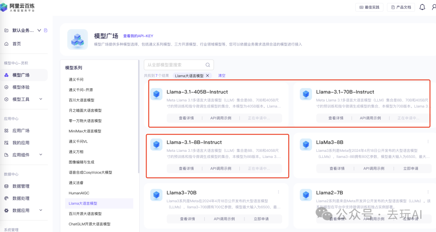Select 百川开源大语言模型 series
This screenshot has height=232, width=436.
pyautogui.click(x=85, y=214)
